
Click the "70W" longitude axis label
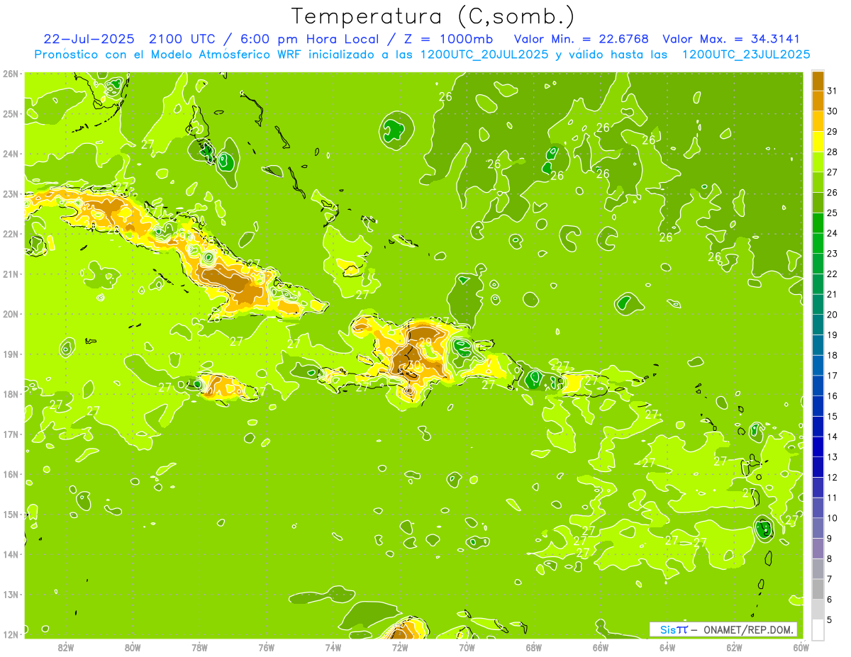tap(467, 648)
